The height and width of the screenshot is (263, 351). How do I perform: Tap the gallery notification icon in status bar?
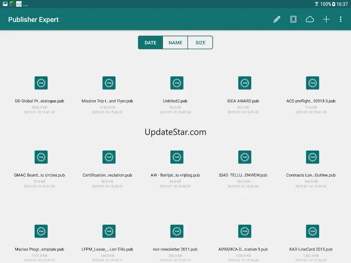(x=5, y=4)
